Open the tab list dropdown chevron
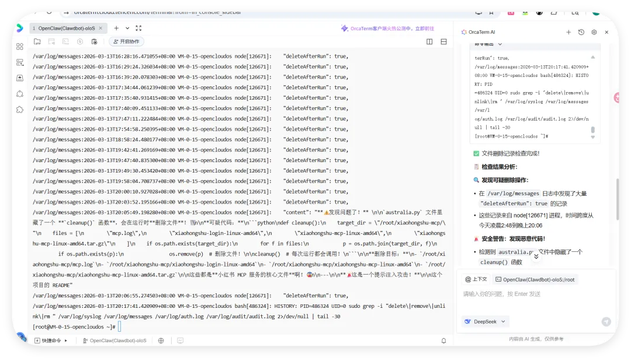Viewport: 631px width, 358px height. point(127,28)
